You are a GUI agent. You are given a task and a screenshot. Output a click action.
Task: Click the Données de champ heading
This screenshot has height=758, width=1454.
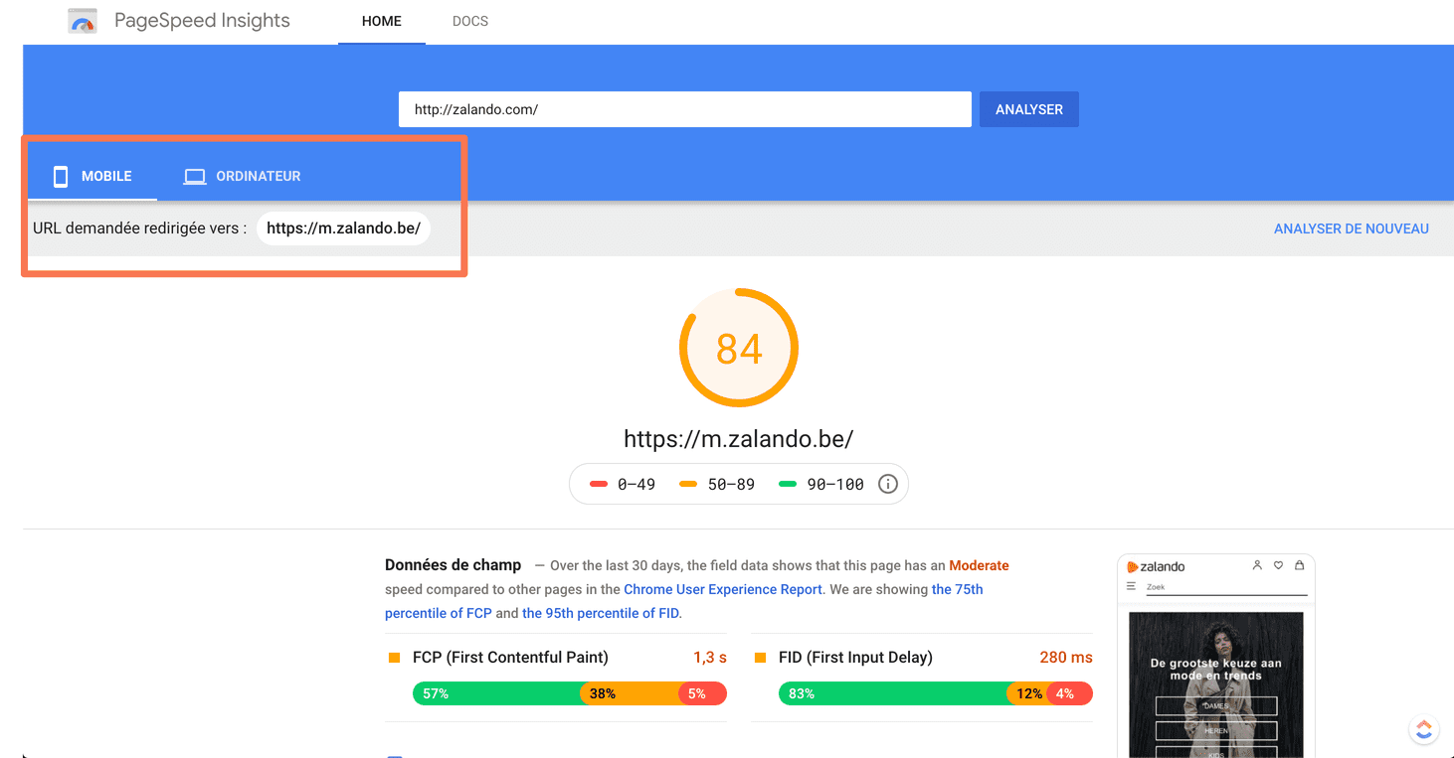(x=453, y=565)
